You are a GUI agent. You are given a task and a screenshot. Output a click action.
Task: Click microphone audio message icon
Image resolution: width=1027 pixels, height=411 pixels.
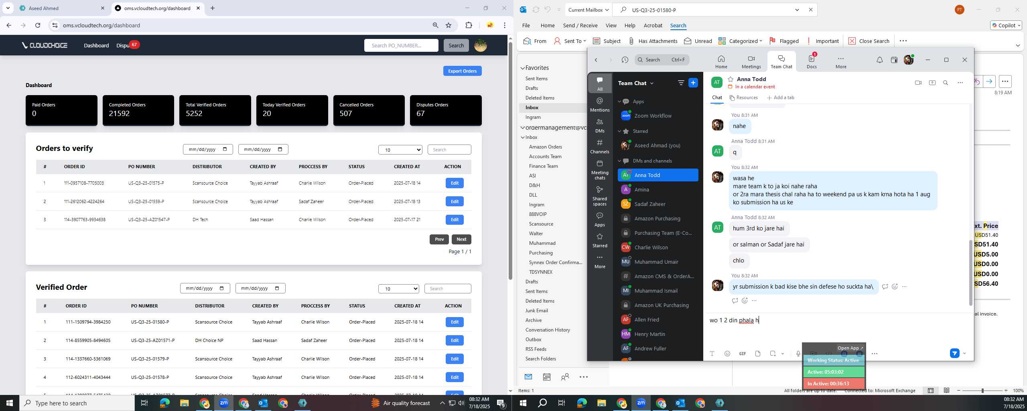[x=798, y=354]
